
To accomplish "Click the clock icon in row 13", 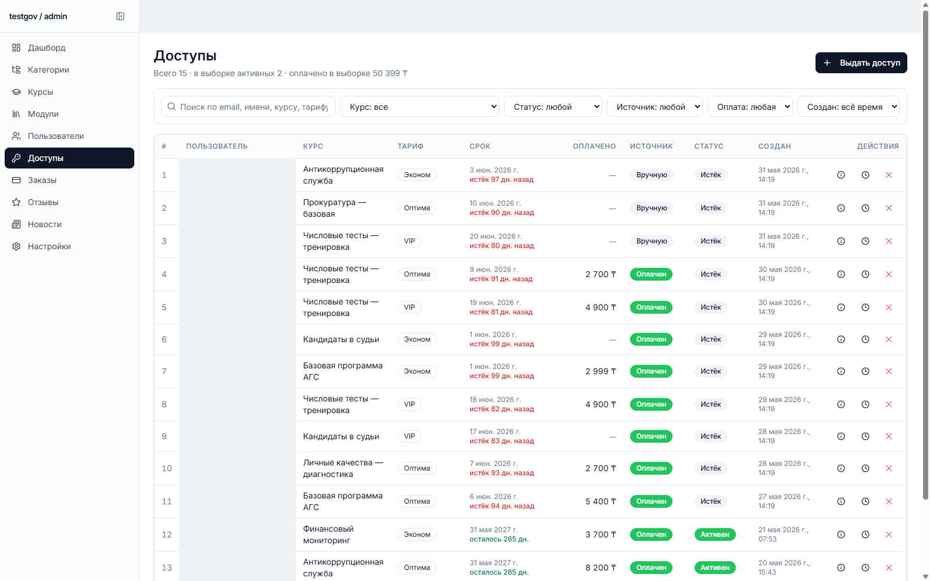I will tap(865, 568).
